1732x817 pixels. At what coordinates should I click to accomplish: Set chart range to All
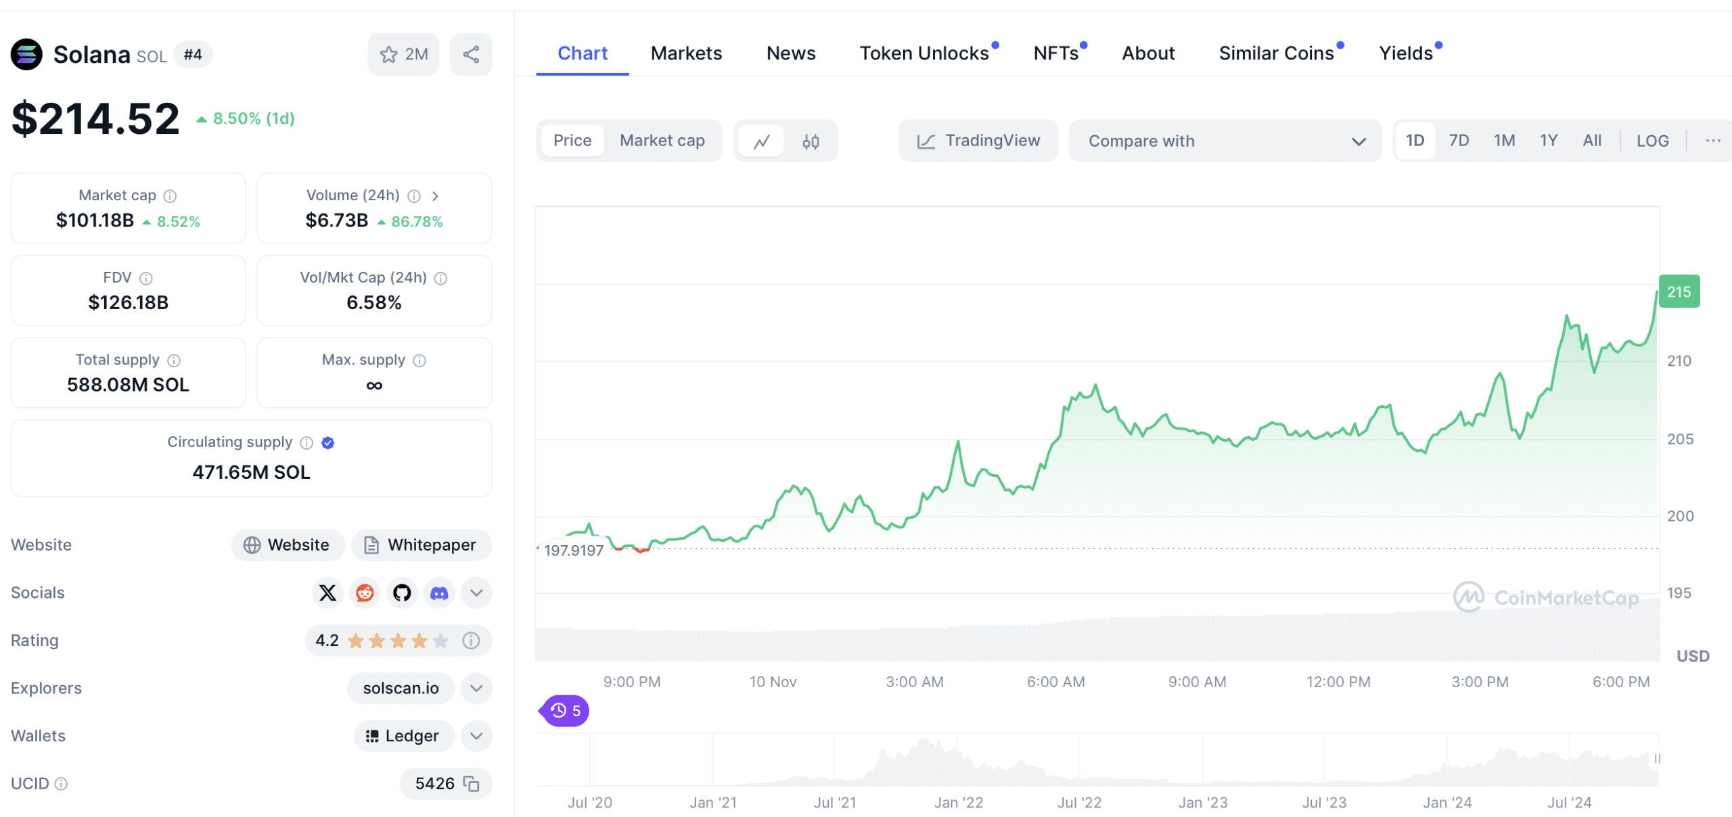[x=1593, y=141]
